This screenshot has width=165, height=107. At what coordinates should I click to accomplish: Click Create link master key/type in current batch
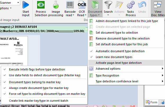tap(38, 101)
